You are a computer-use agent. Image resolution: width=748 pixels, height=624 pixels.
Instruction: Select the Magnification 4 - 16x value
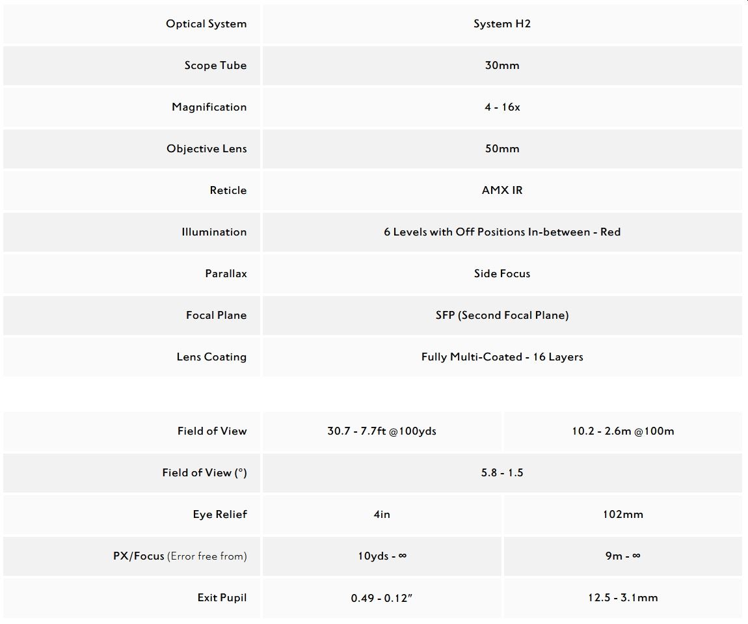tap(502, 107)
